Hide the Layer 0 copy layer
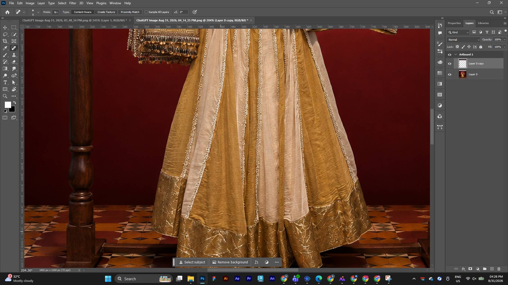This screenshot has width=508, height=285. pyautogui.click(x=450, y=64)
